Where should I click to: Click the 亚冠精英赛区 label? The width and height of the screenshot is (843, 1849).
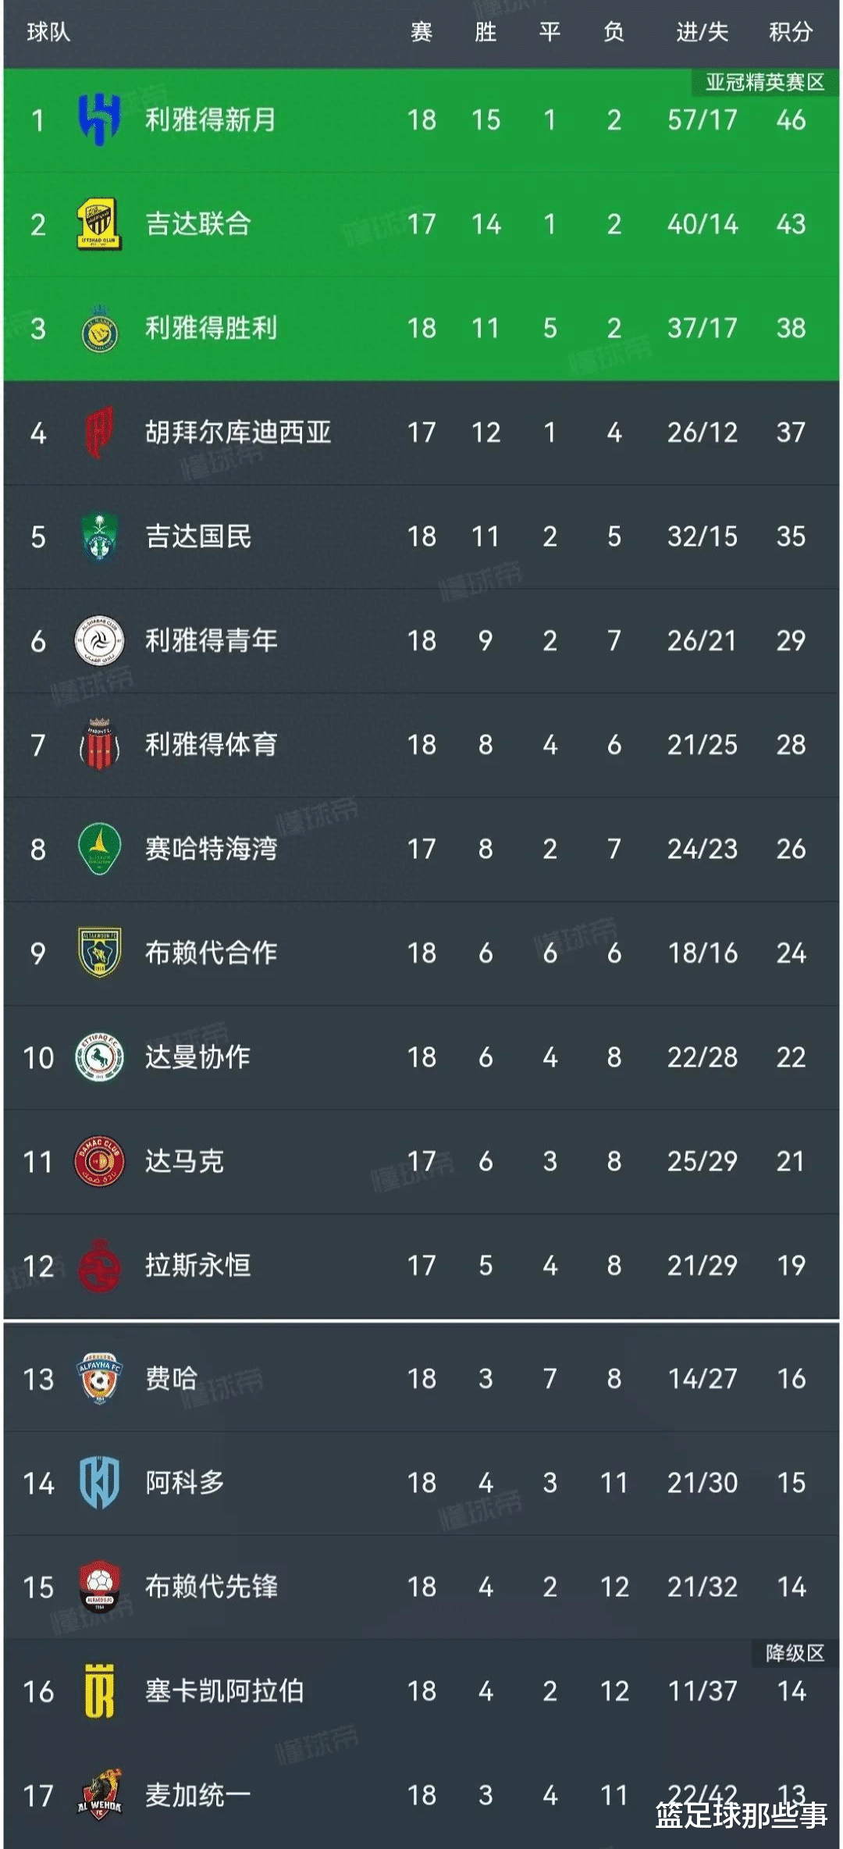pos(764,83)
